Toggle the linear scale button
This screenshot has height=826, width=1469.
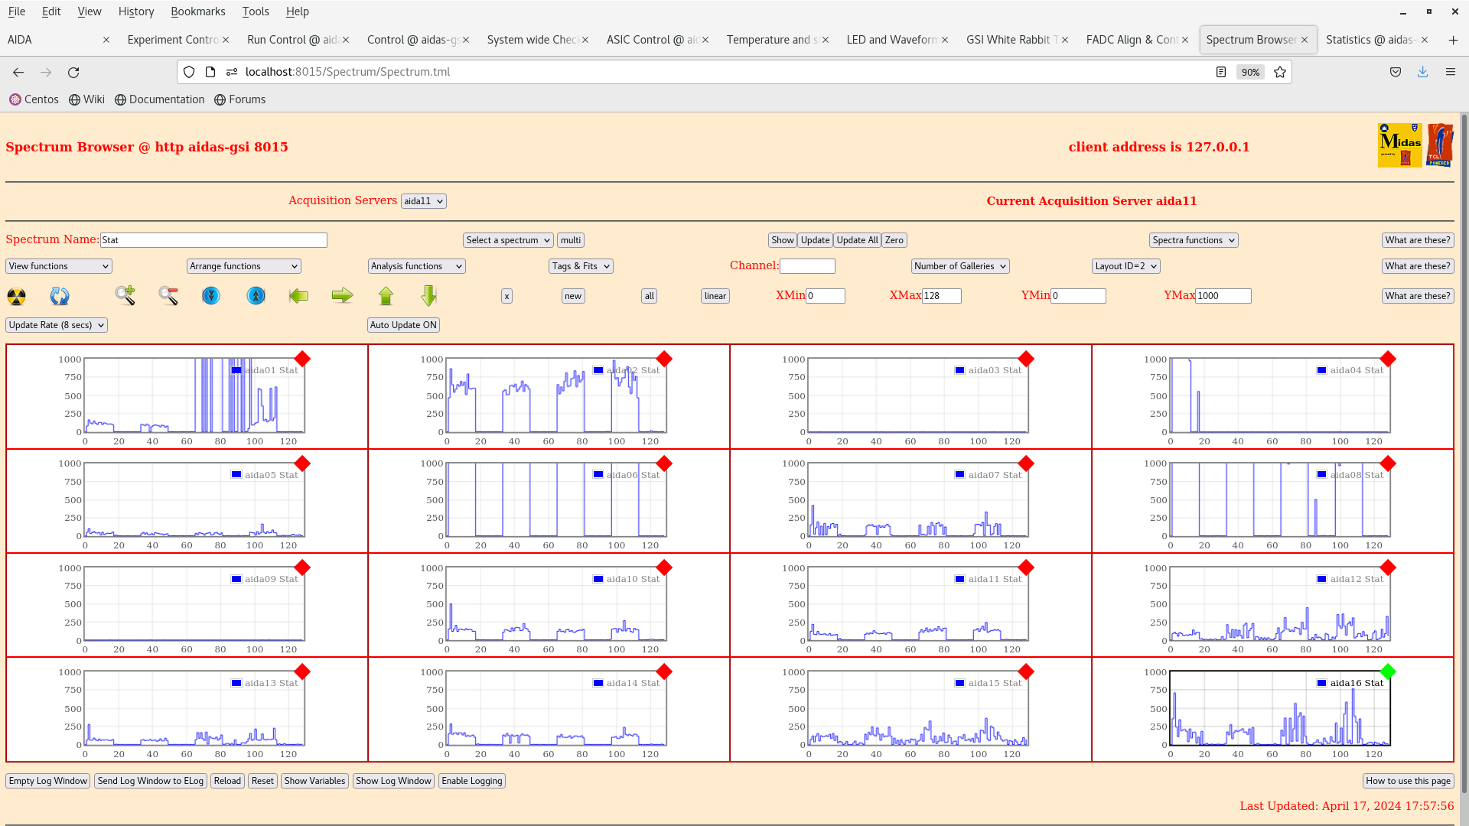click(715, 296)
